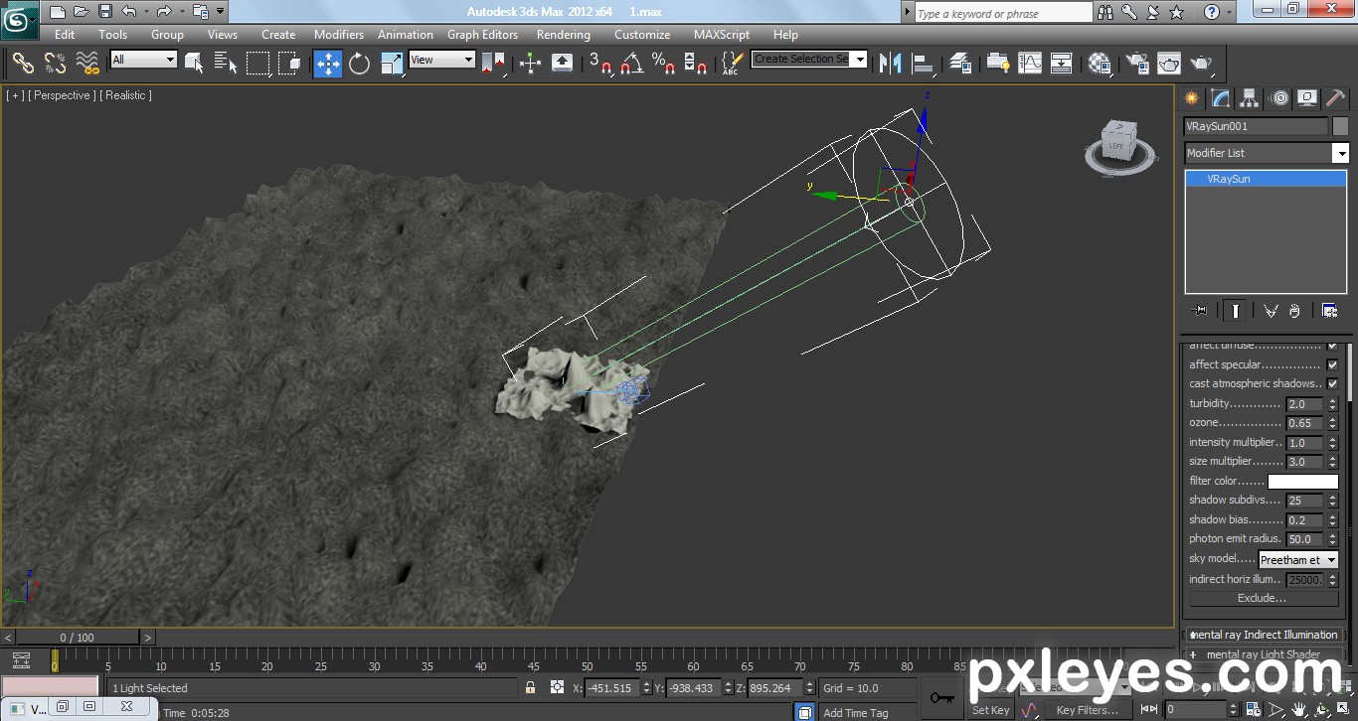Open Schematic View
The width and height of the screenshot is (1358, 721).
point(1061,64)
